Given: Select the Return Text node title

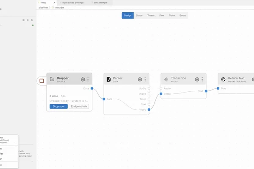Looking at the screenshot, I should point(236,78).
